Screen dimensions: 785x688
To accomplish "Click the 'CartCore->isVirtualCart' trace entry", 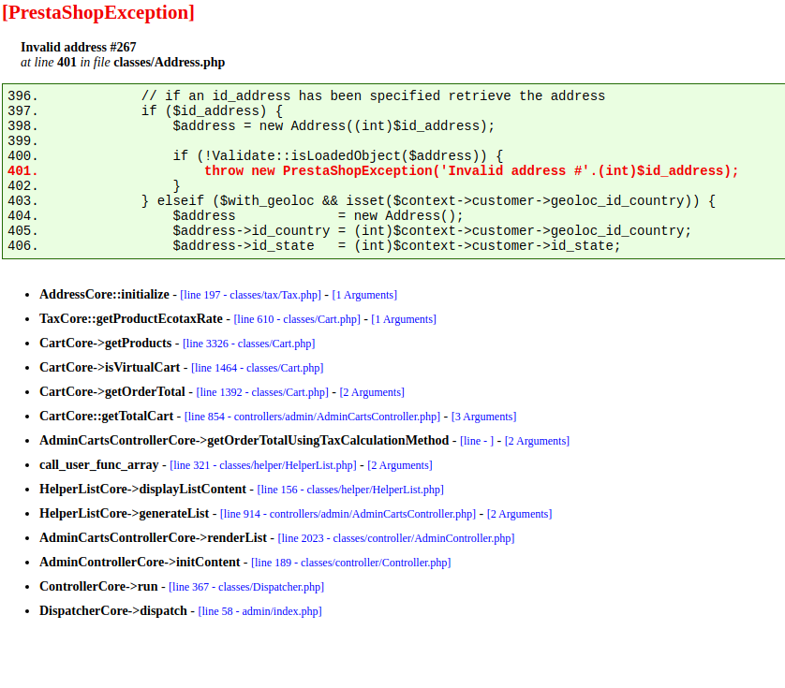I will (x=110, y=368).
